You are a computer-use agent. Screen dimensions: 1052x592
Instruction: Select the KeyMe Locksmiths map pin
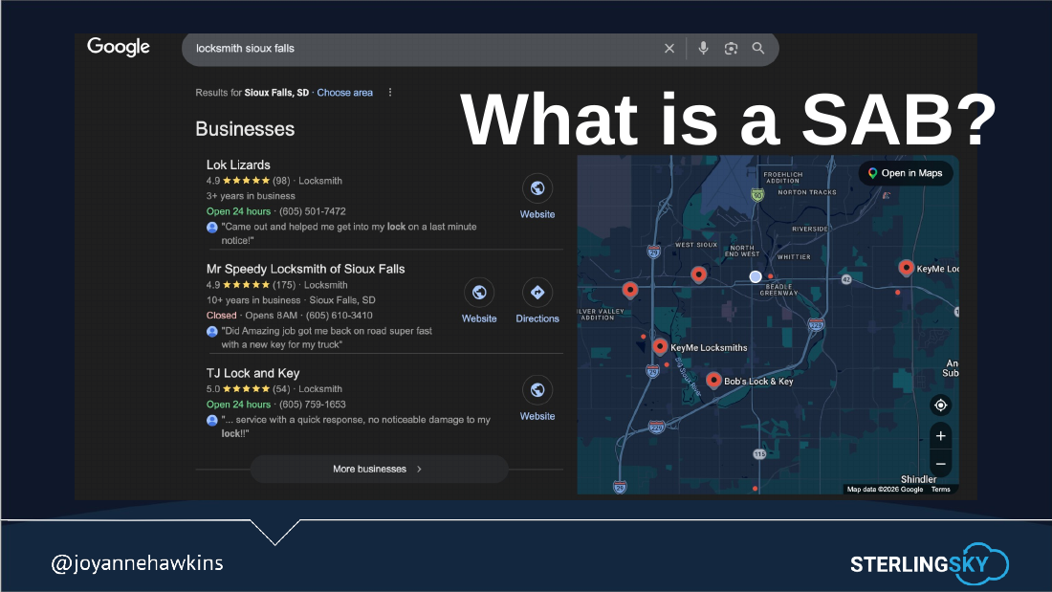click(x=660, y=345)
